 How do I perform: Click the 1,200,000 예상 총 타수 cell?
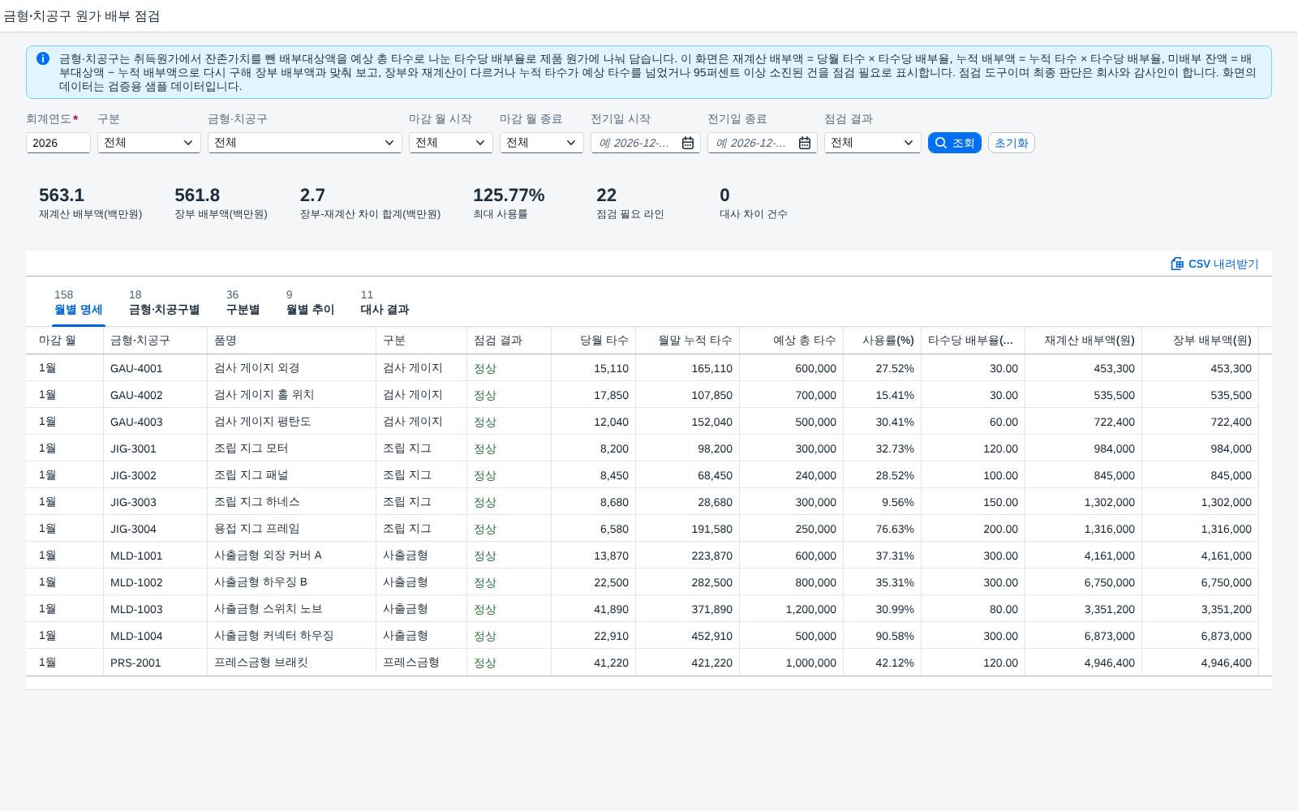[792, 609]
